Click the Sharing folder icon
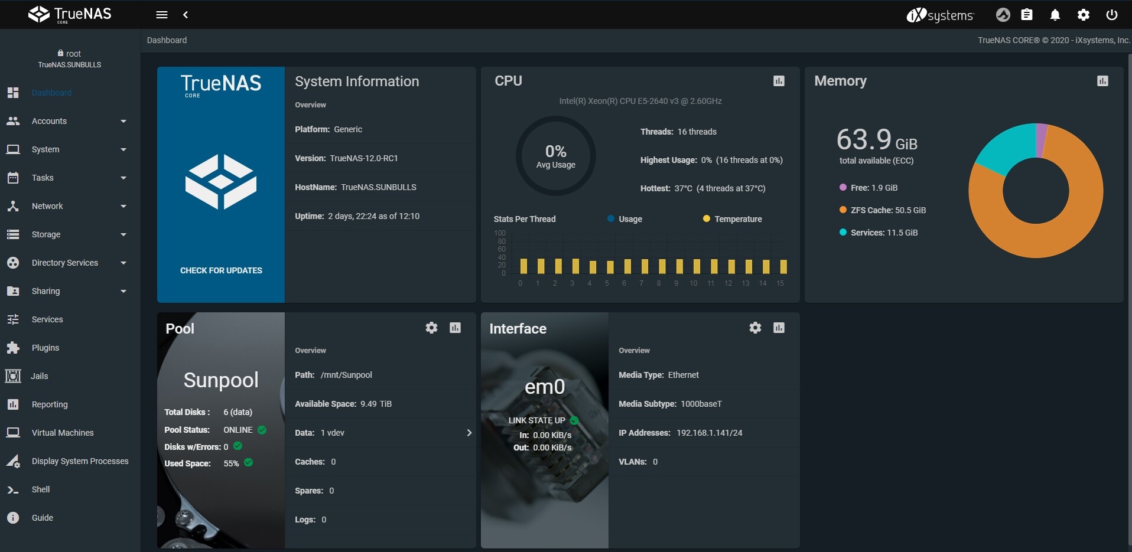The width and height of the screenshot is (1132, 552). click(x=13, y=291)
